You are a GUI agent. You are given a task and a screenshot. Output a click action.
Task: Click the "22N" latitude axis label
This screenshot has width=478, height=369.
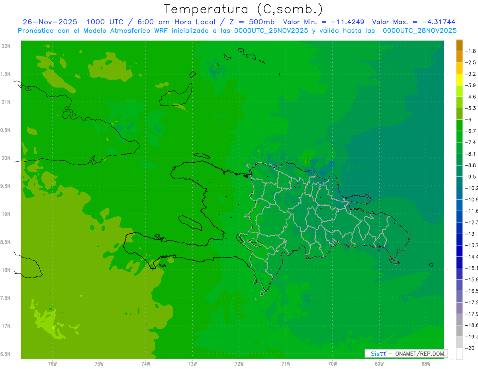pyautogui.click(x=6, y=46)
